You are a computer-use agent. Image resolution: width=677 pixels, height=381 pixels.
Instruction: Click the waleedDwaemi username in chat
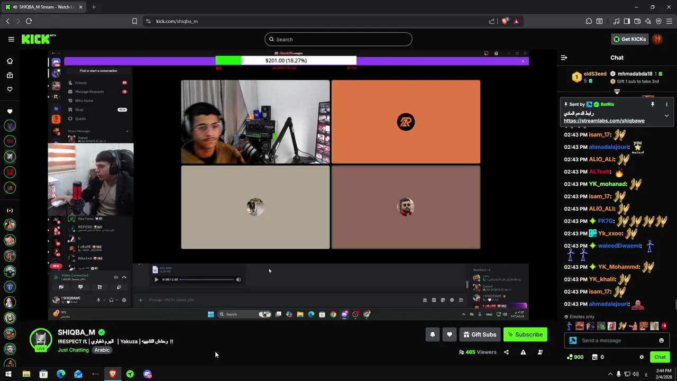tap(619, 246)
